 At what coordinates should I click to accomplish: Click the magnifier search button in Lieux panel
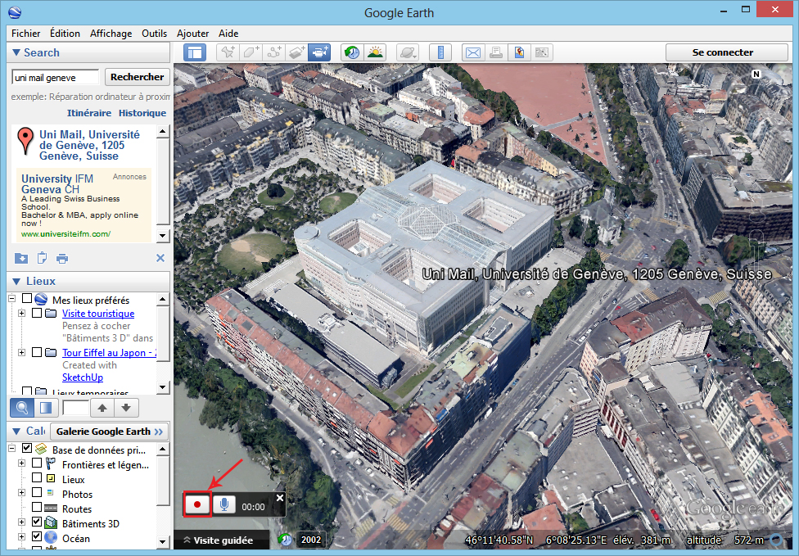point(22,408)
